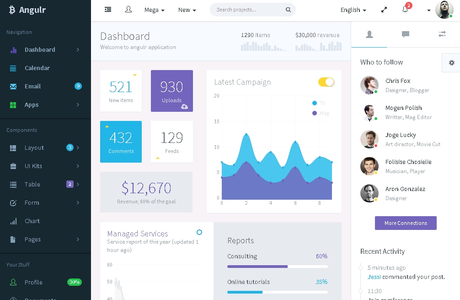Click the search magnifier icon
The height and width of the screenshot is (300, 460).
(x=288, y=10)
